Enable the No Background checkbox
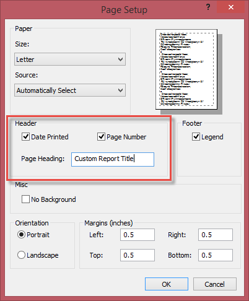This screenshot has height=301, width=249. click(25, 199)
